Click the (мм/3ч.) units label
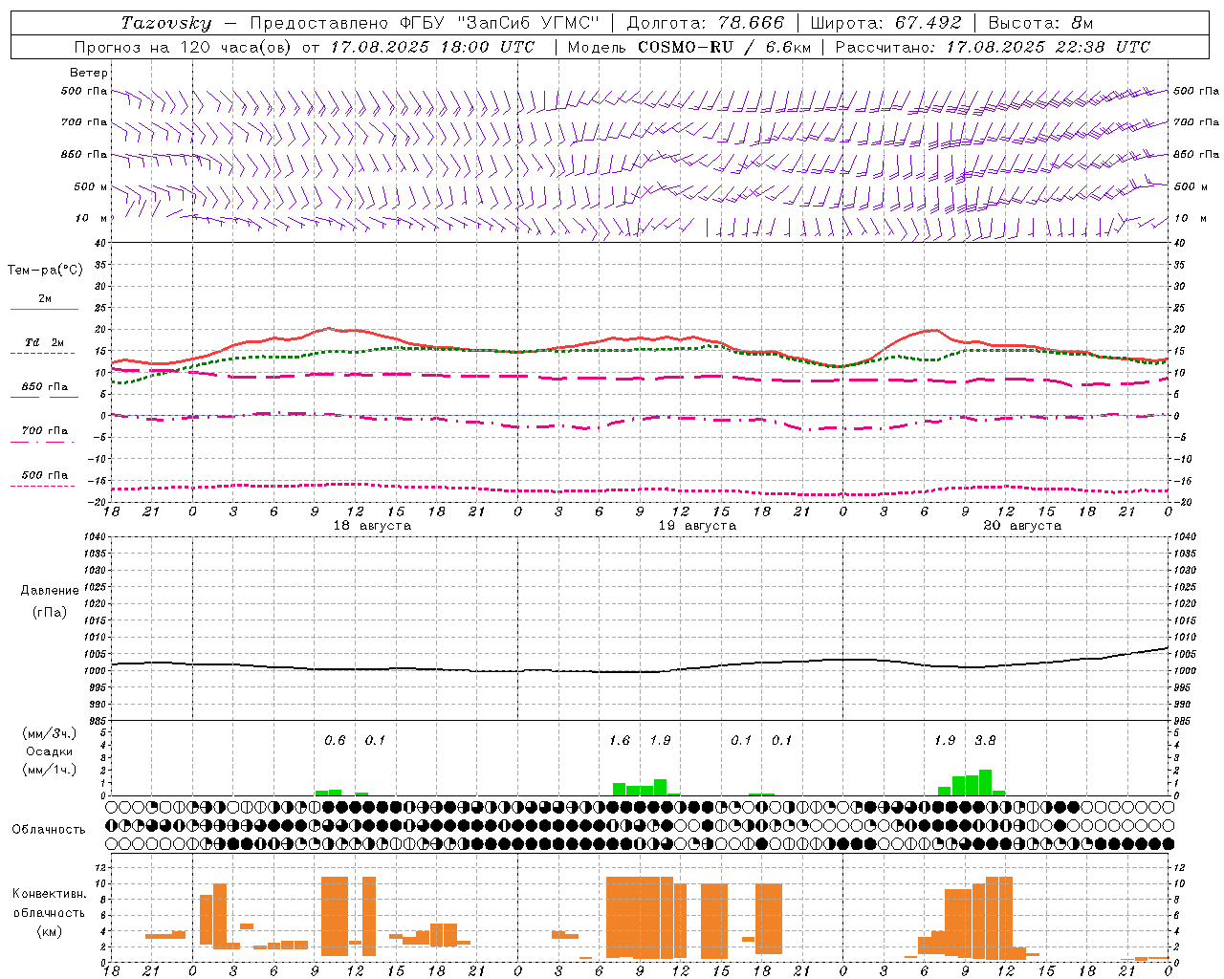The height and width of the screenshot is (979, 1224). pyautogui.click(x=49, y=733)
